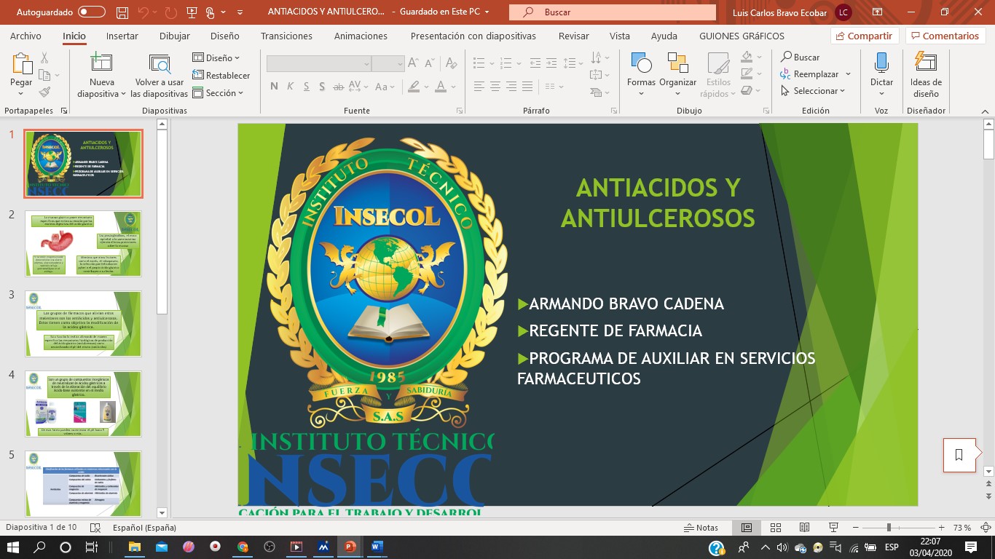Click the Comentarios button
Screen dimensions: 995x559
pyautogui.click(x=945, y=36)
